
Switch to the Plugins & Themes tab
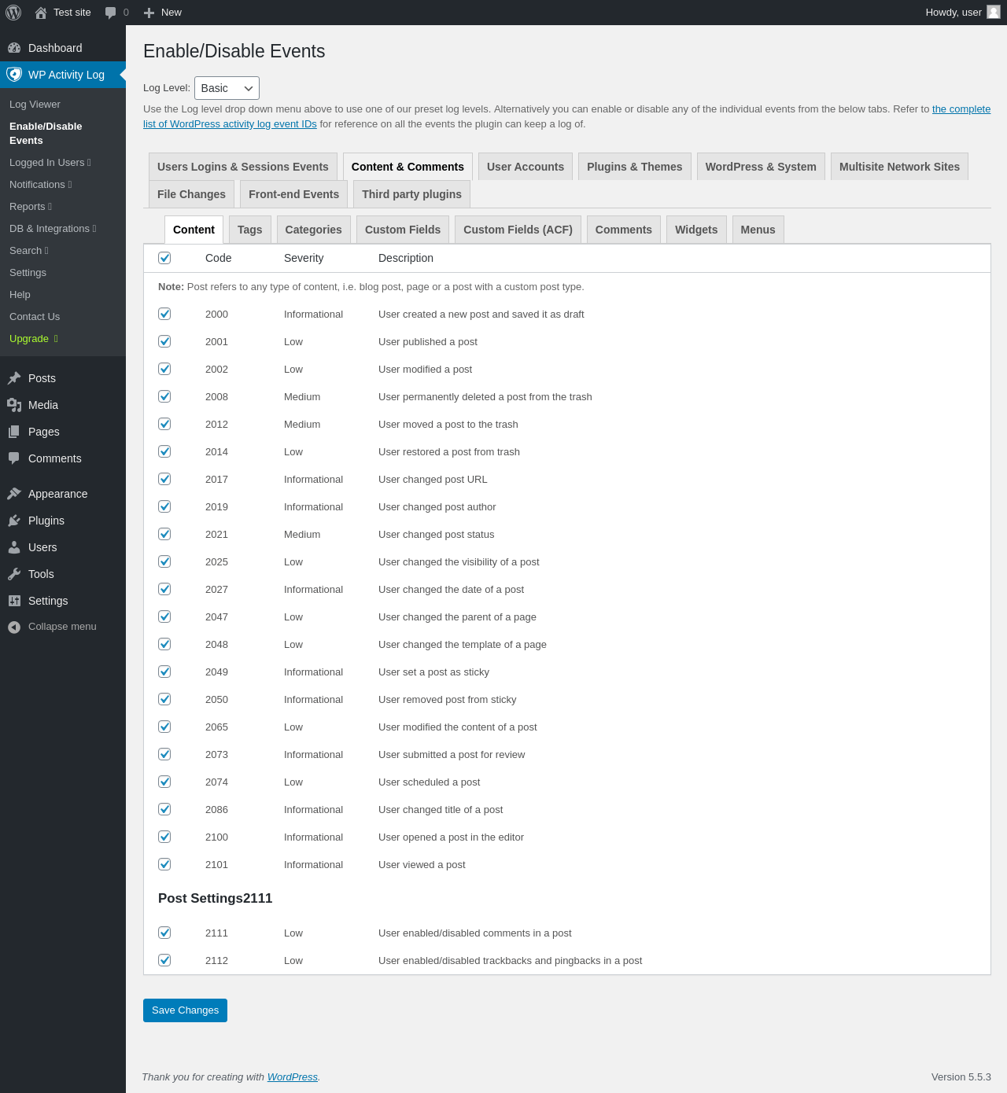tap(634, 167)
